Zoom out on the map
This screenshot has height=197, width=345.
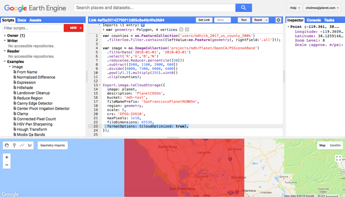[x=7, y=165]
